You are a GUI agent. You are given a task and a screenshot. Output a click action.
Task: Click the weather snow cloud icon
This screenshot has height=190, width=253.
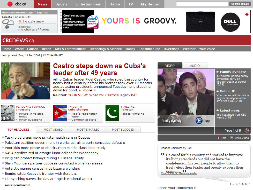(x=8, y=24)
